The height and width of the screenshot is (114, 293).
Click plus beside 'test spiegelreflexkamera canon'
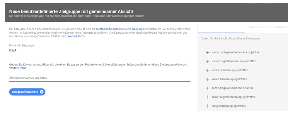click(207, 88)
